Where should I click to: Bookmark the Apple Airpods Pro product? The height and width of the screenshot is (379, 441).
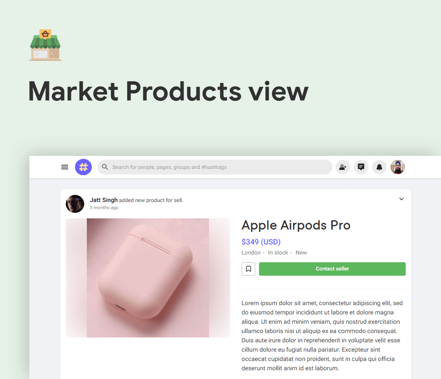(x=248, y=269)
